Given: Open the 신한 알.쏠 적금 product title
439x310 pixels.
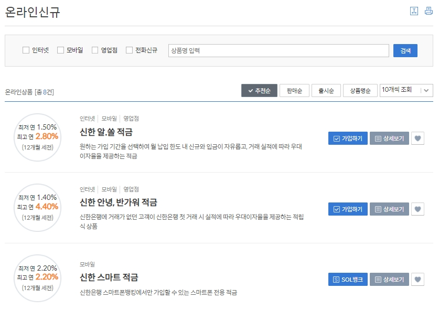Looking at the screenshot, I should pos(106,132).
